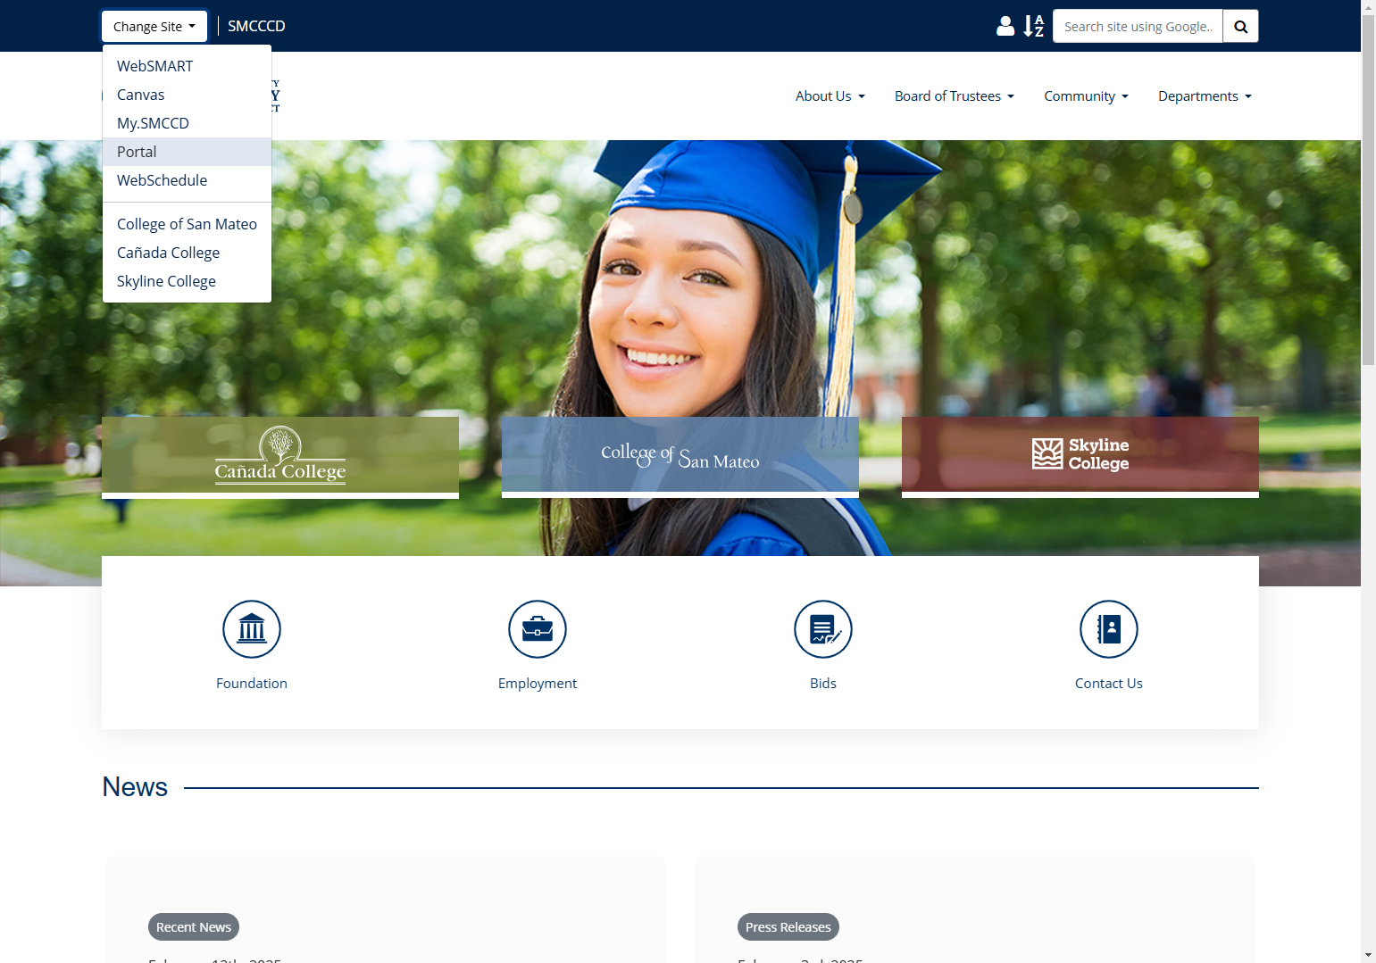Choose My.SMCCD in the dropdown
This screenshot has height=963, width=1376.
[x=187, y=123]
